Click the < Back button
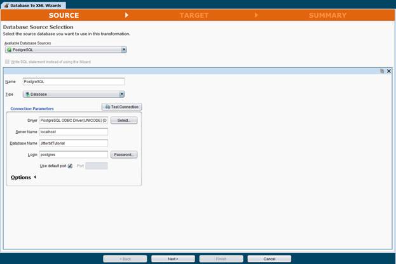396x264 pixels. coord(125,259)
